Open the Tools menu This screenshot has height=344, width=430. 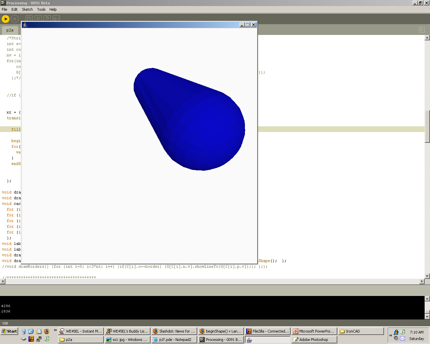41,9
